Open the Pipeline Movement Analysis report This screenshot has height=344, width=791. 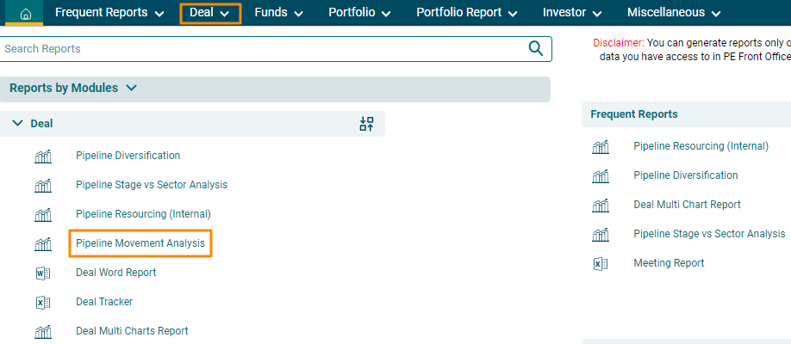140,243
